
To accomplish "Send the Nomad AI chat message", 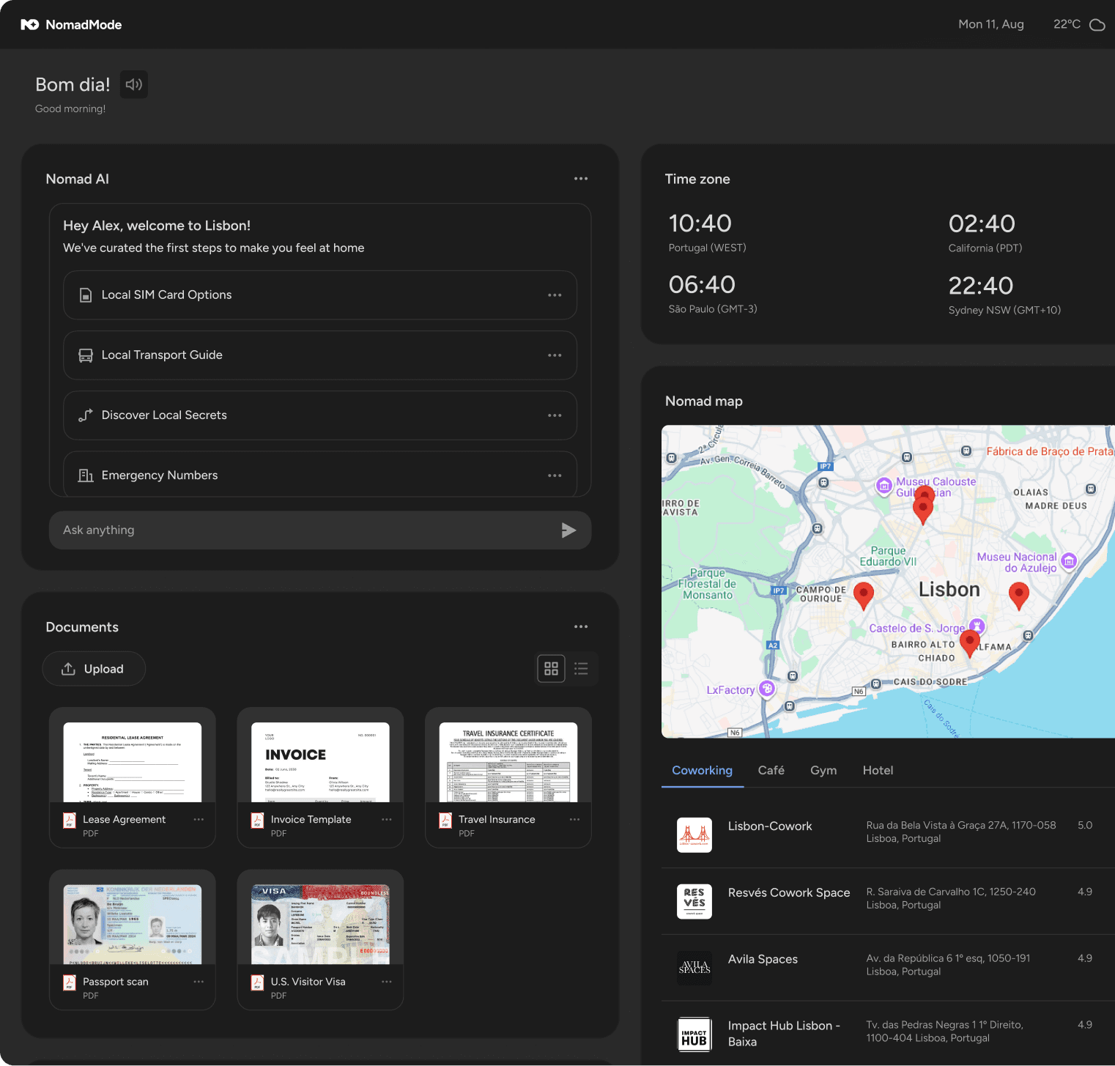I will 568,530.
